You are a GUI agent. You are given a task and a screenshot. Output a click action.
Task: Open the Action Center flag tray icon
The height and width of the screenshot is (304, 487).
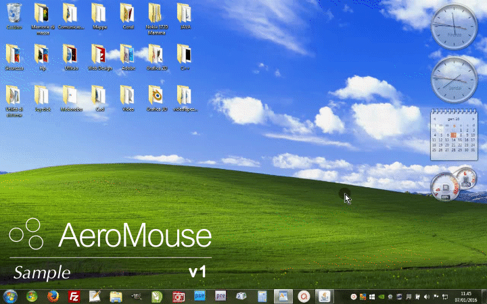(x=436, y=297)
